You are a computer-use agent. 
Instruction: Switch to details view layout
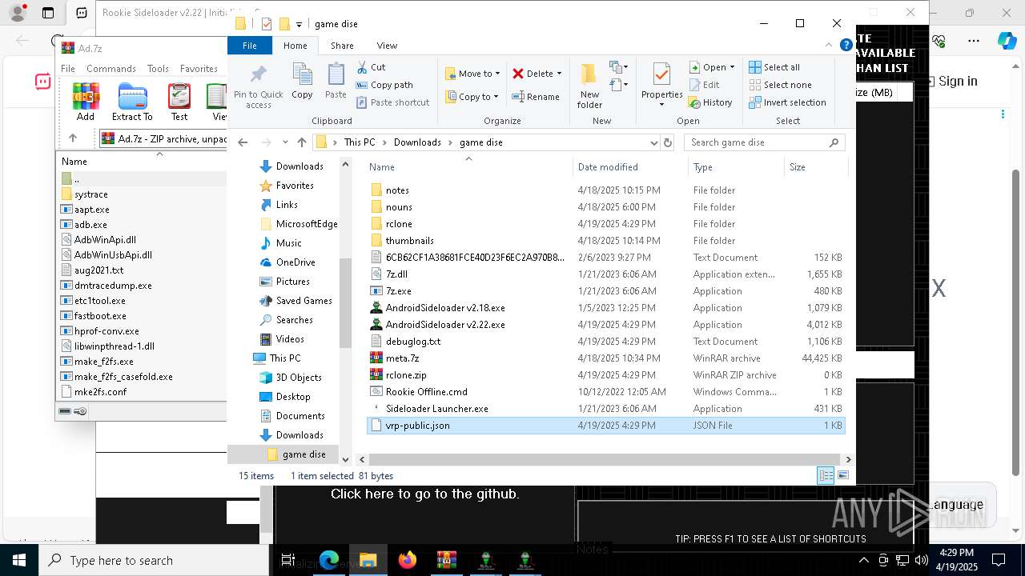(826, 475)
